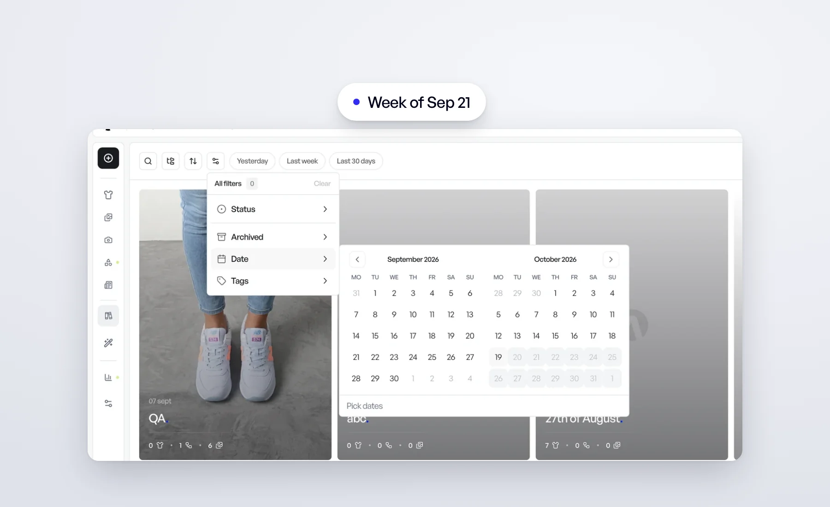
Task: Open the camera sidebar icon
Action: [108, 240]
